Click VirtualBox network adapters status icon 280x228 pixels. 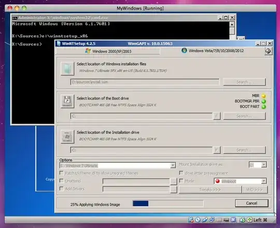pos(212,220)
